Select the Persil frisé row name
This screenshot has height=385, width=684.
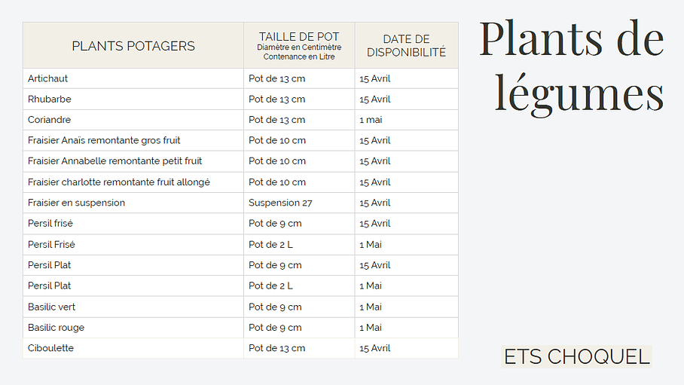pos(50,224)
